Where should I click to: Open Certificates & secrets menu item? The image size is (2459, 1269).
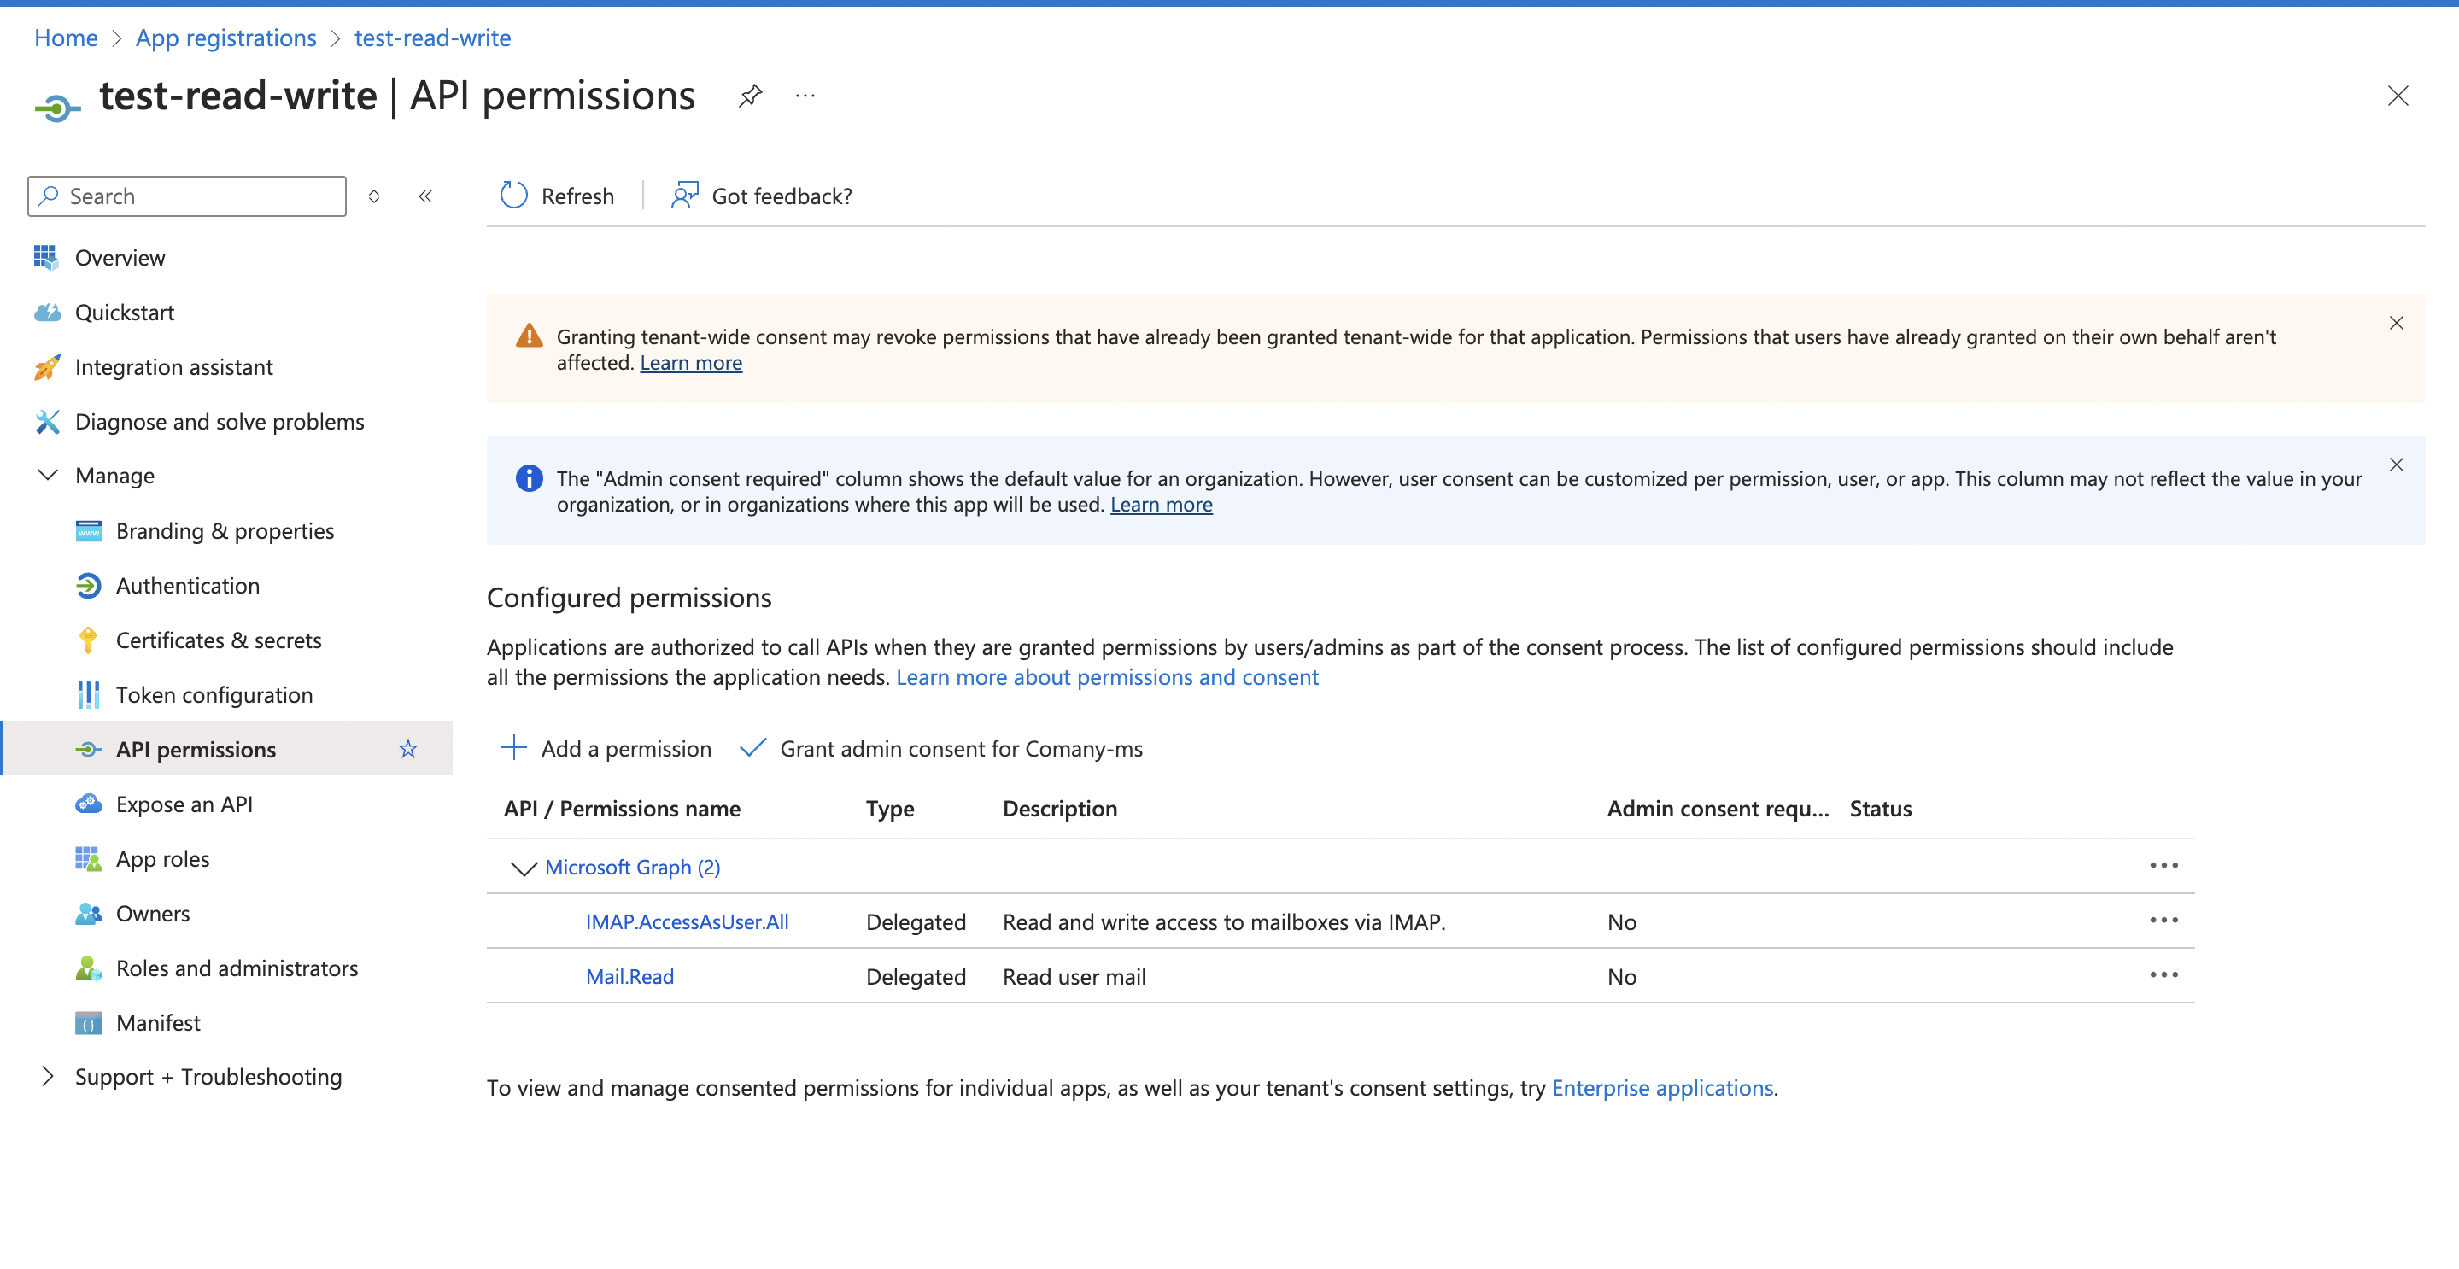(x=219, y=640)
